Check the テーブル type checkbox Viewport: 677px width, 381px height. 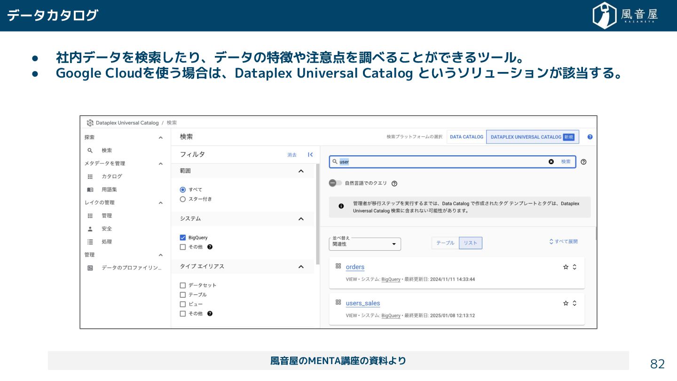(183, 295)
